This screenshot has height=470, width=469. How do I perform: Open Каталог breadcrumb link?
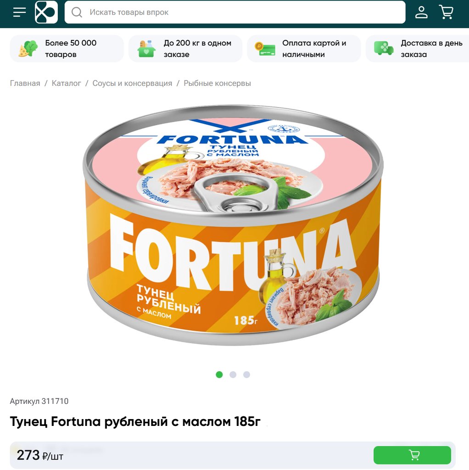(66, 84)
